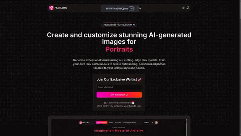Open the GitHub repository icon in header

pyautogui.click(x=188, y=8)
